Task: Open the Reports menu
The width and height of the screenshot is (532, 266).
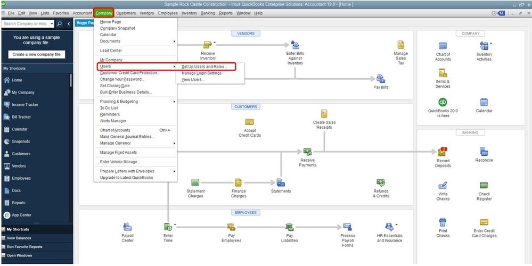Action: 226,13
